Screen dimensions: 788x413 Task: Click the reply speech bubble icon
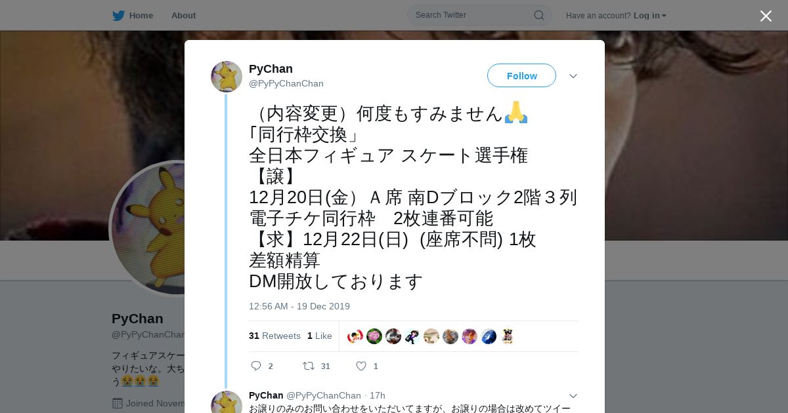[x=256, y=366]
